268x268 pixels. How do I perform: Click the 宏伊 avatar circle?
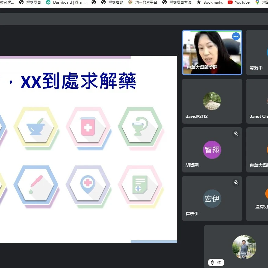[212, 198]
